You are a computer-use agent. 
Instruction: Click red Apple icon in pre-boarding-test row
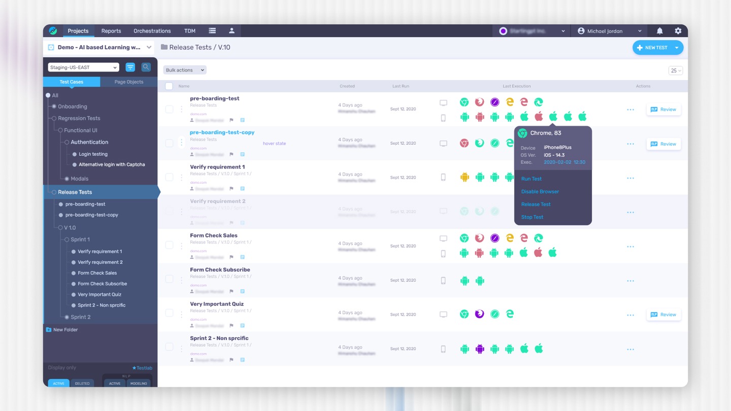click(539, 116)
